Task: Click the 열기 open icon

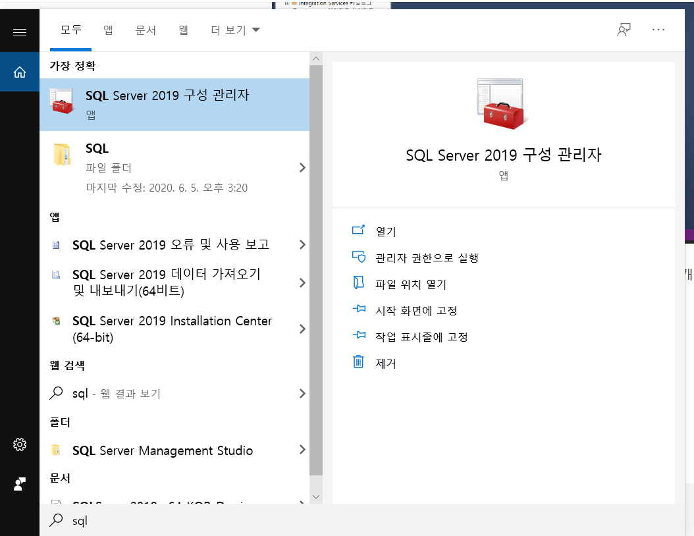Action: point(358,230)
